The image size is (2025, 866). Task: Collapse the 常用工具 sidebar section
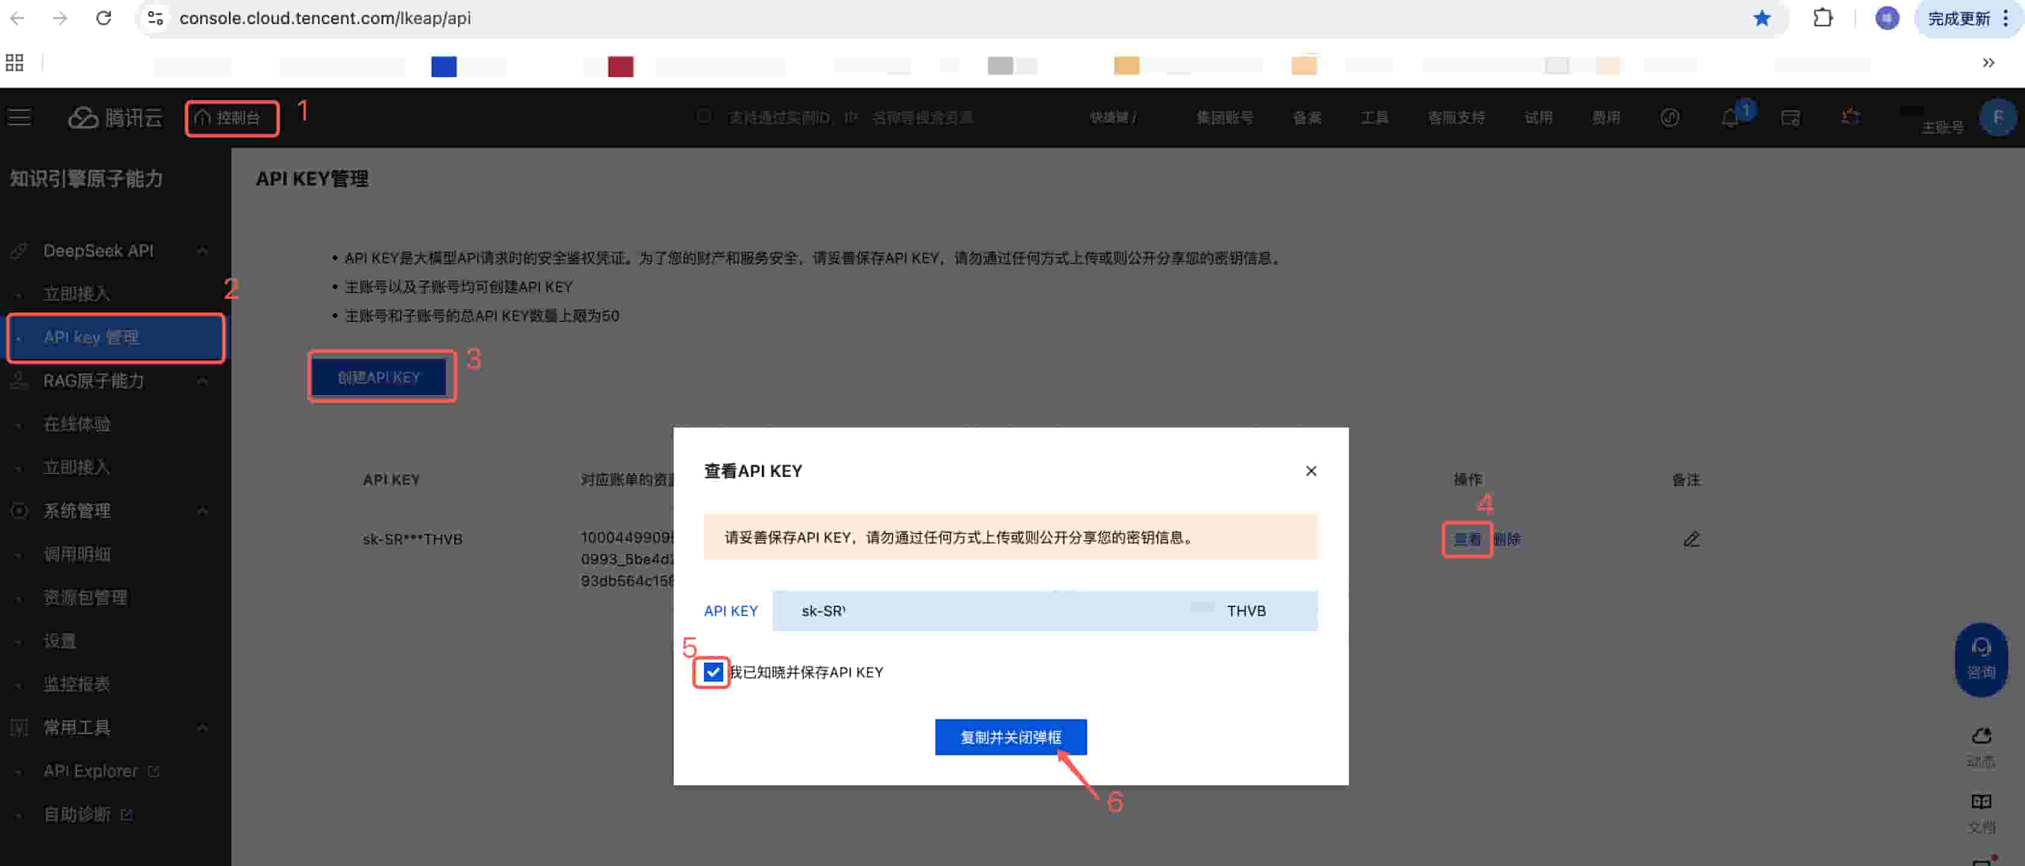point(203,727)
